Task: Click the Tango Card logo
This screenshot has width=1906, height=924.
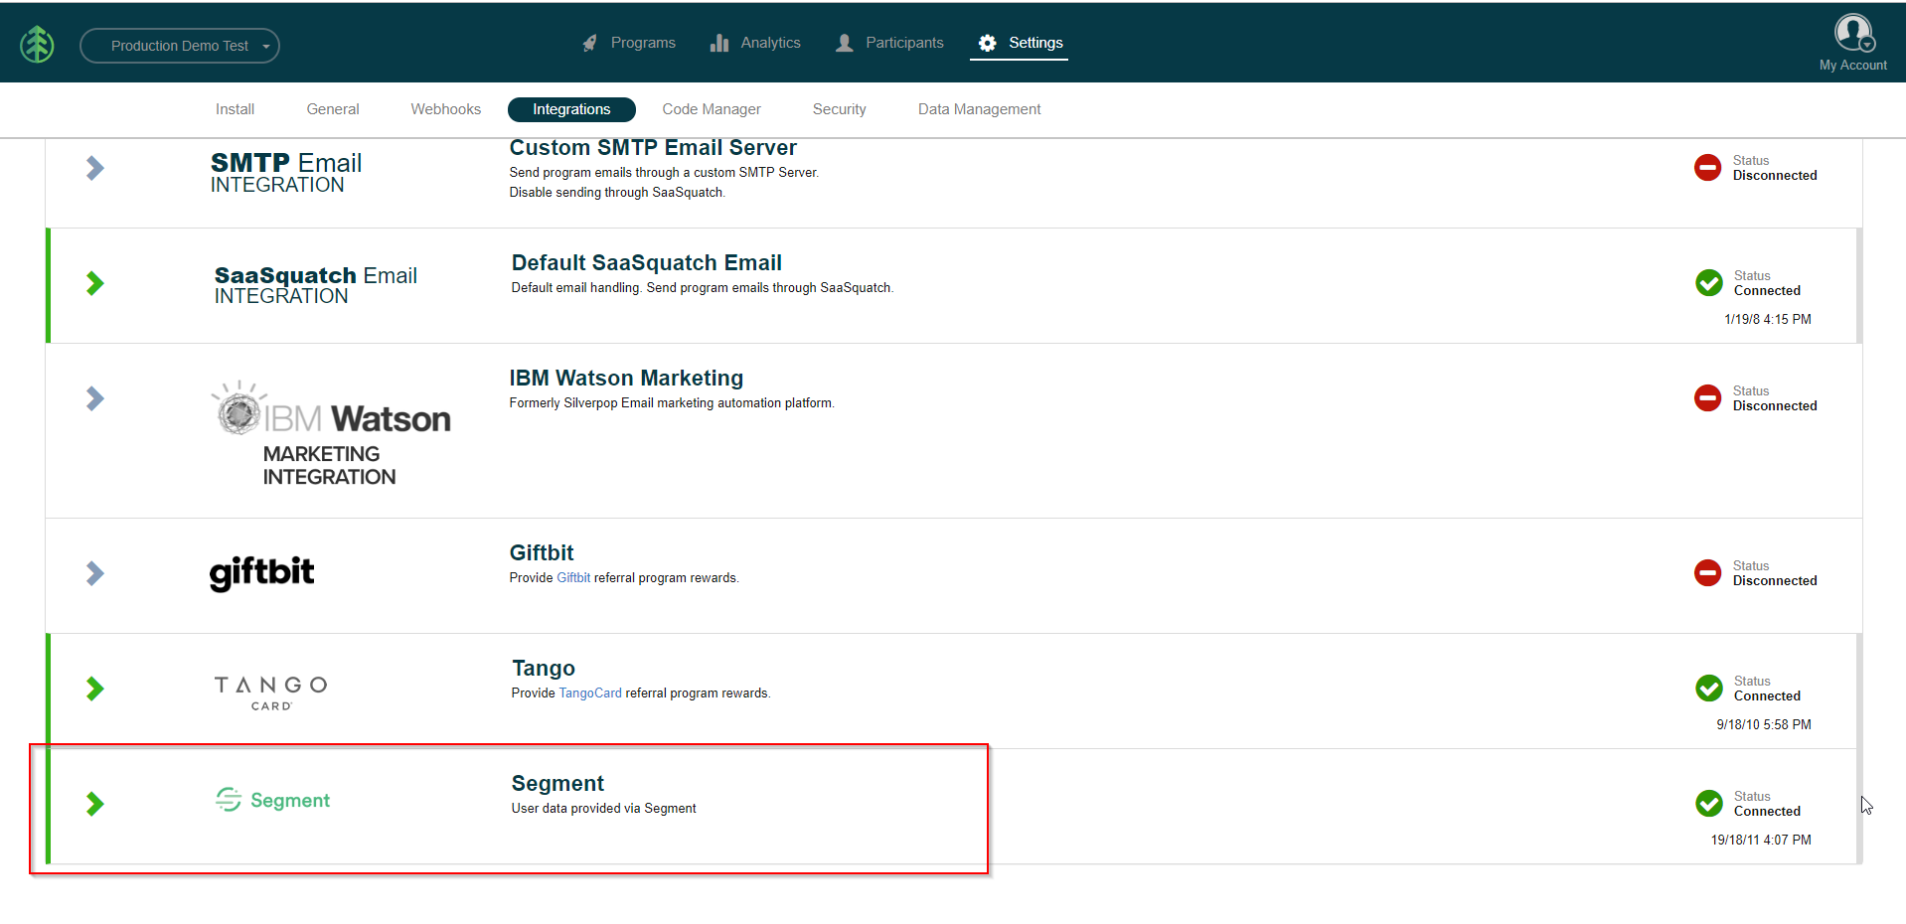Action: click(x=270, y=693)
